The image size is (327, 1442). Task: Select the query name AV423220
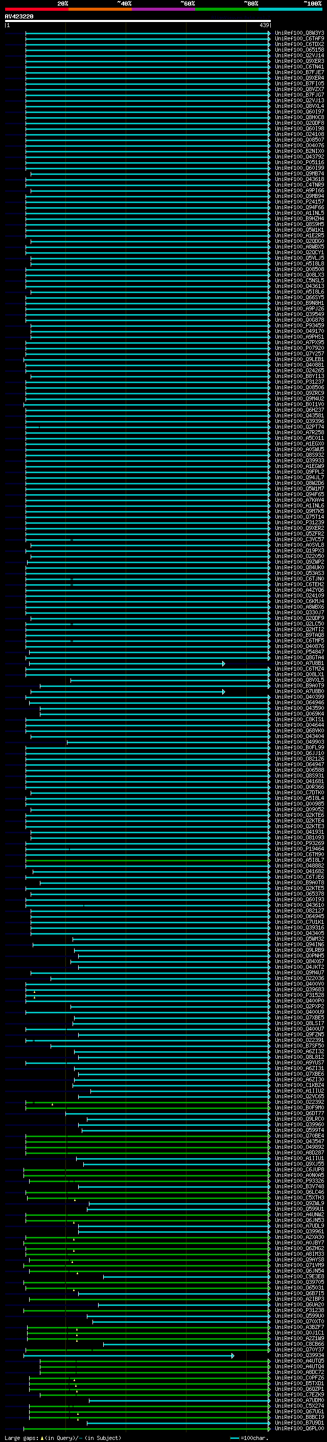[19, 16]
